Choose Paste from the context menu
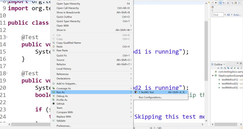This screenshot has height=129, width=243. 92,47
